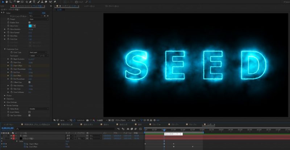Toggle the Offset Size checkbox
This screenshot has height=150, width=290.
(x=29, y=82)
